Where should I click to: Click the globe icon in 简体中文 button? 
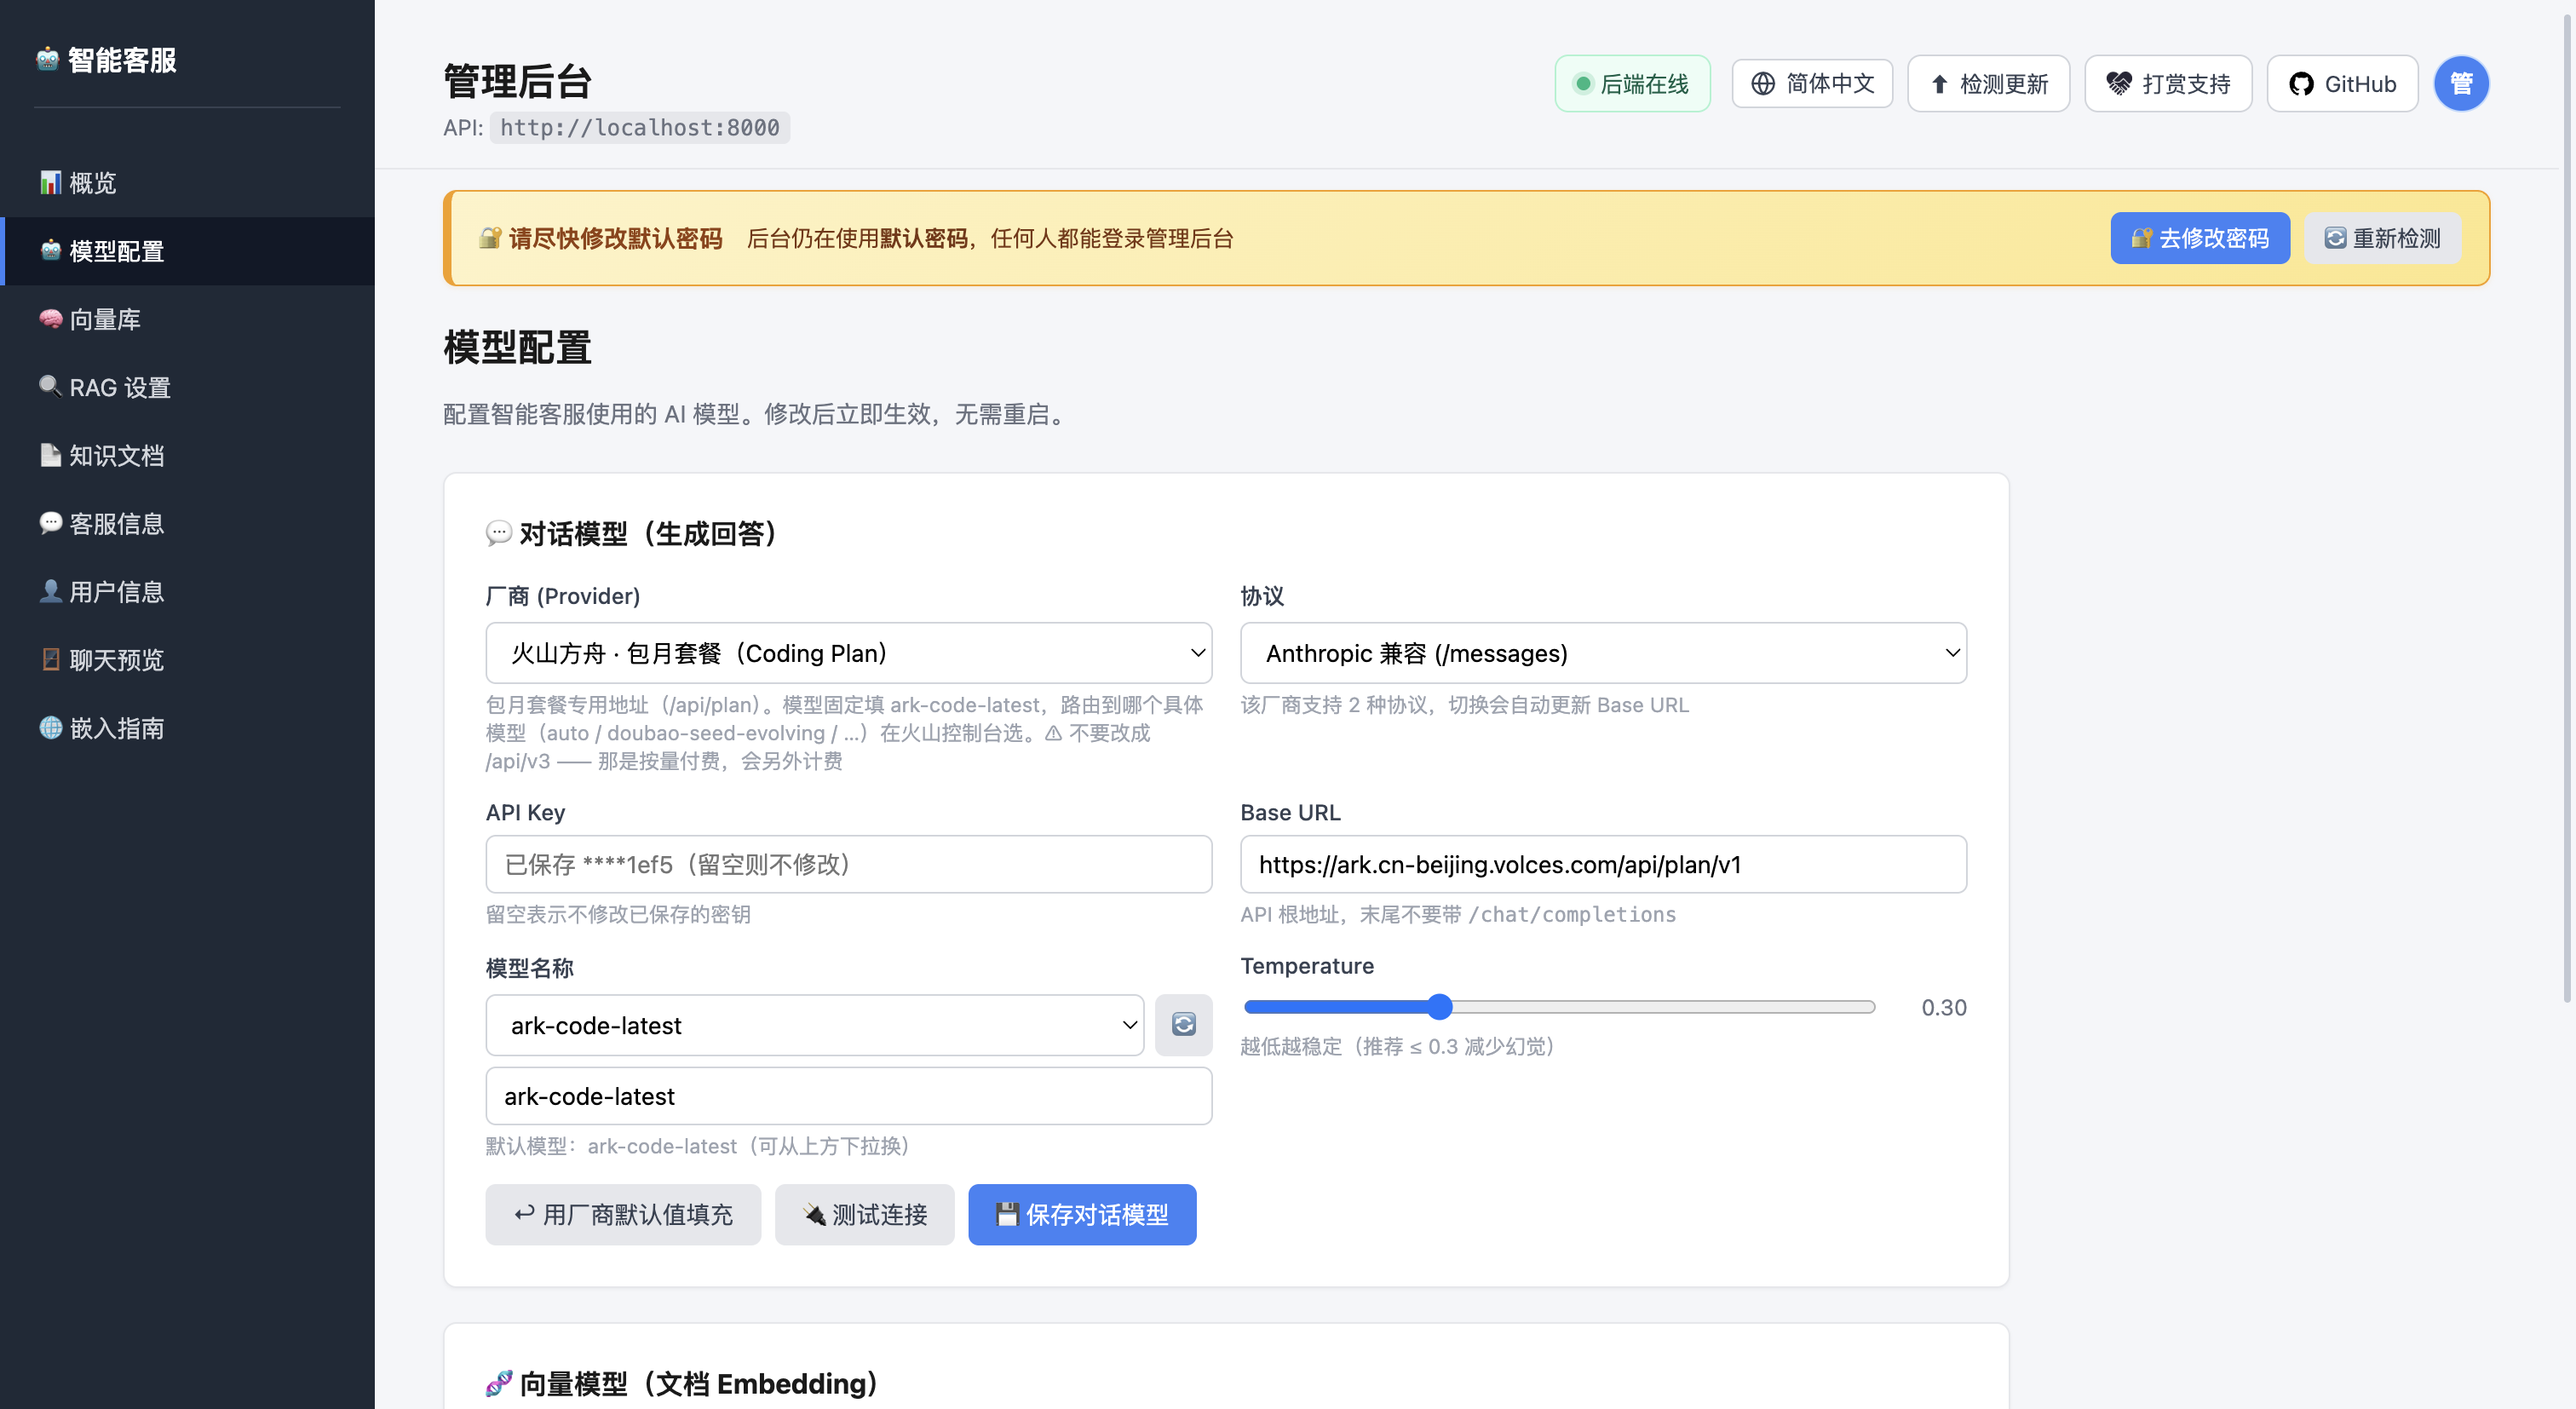(x=1763, y=84)
